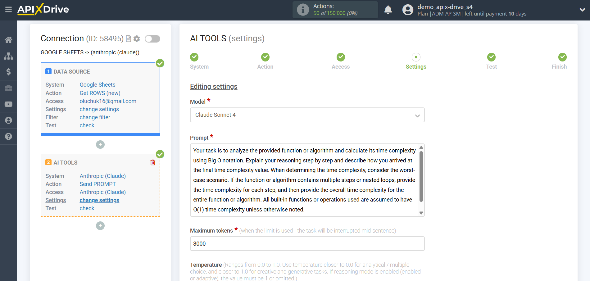The height and width of the screenshot is (281, 590).
Task: Open the connection notes document icon
Action: point(128,39)
